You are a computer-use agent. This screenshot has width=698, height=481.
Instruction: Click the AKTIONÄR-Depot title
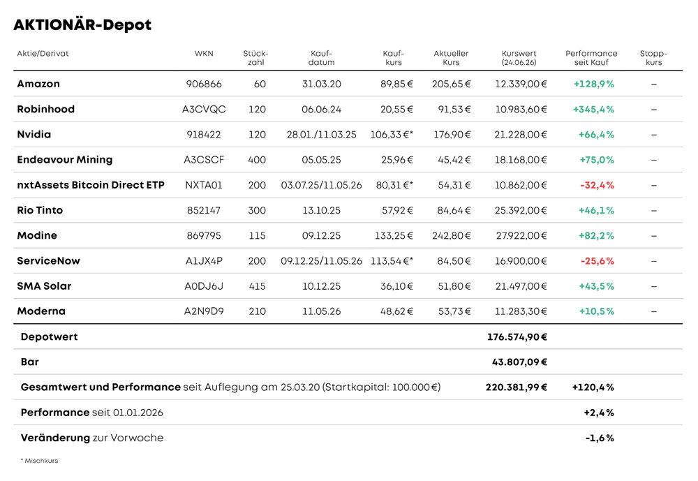point(82,24)
